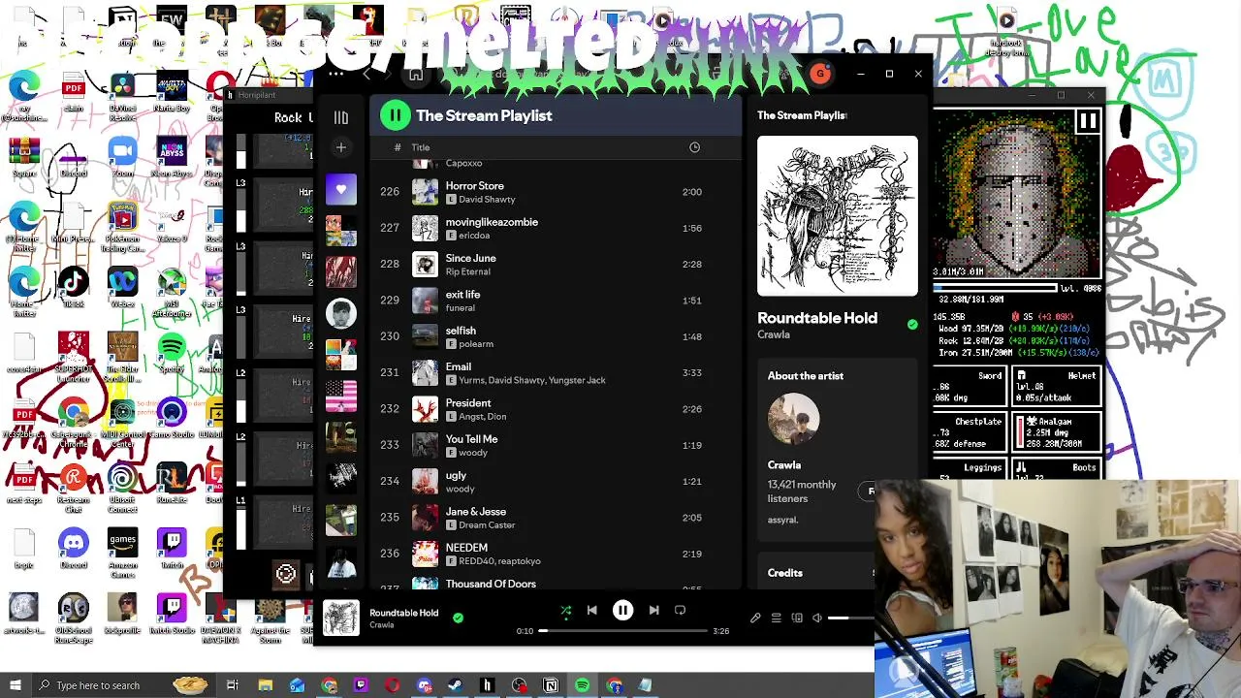Open the Spotify desktop shortcut
This screenshot has height=698, width=1241.
pos(172,353)
